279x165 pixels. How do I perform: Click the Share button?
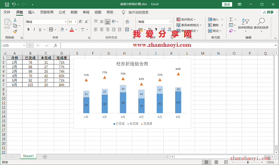[x=268, y=12]
